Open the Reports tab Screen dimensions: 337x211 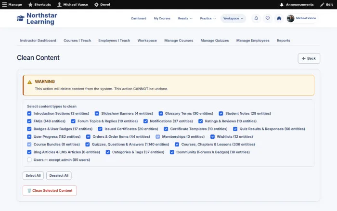point(283,40)
